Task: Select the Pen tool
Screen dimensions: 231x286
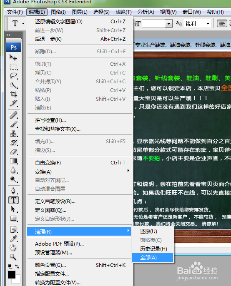Action: point(13,191)
